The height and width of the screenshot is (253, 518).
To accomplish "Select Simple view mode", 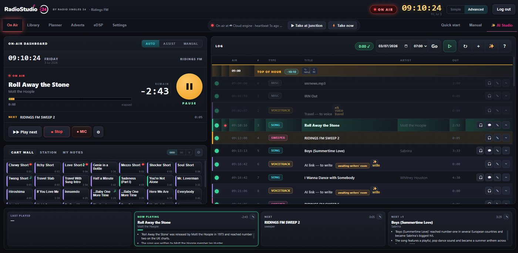I will tap(455, 9).
